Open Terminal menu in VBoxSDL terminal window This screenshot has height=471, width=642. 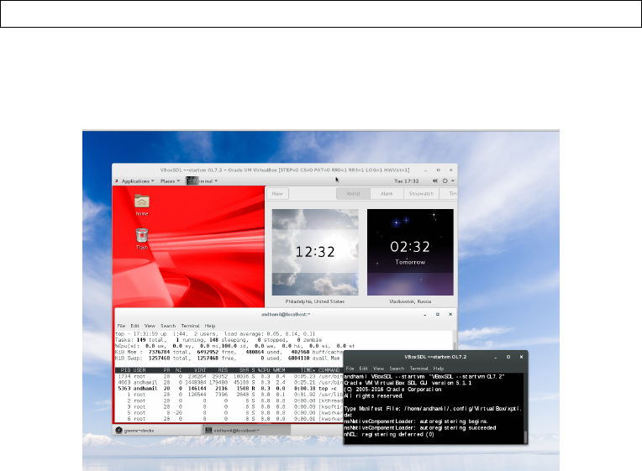point(418,369)
